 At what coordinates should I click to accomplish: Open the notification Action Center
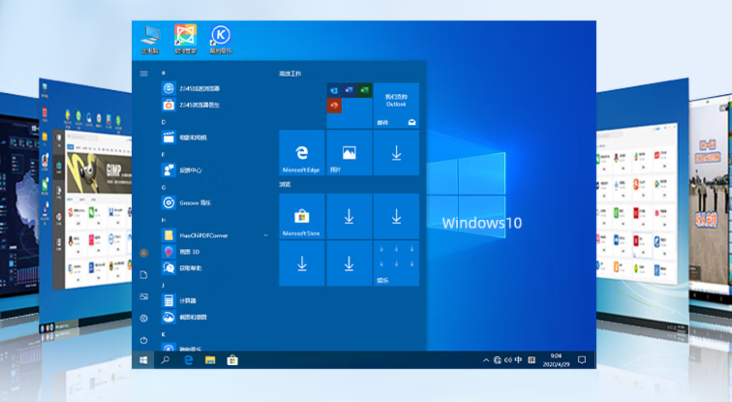582,360
